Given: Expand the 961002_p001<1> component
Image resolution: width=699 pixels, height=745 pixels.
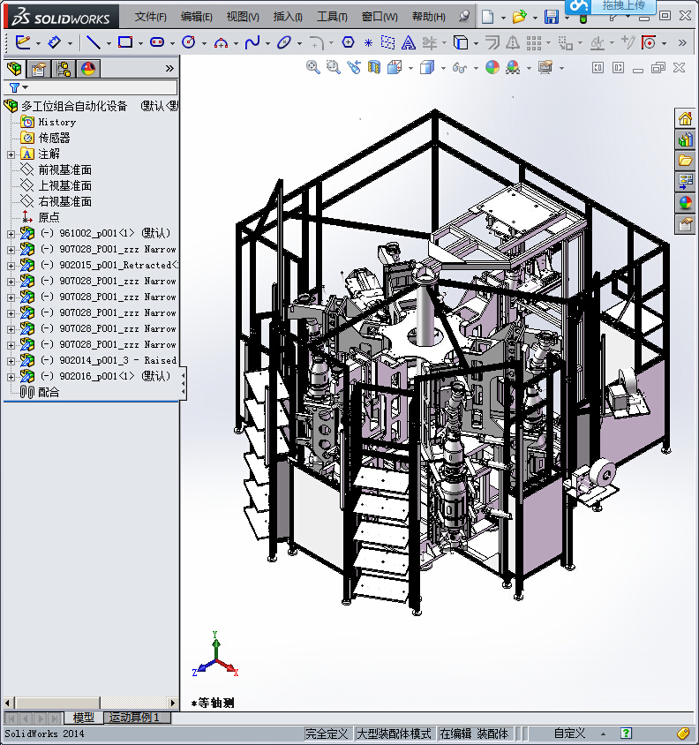Looking at the screenshot, I should pyautogui.click(x=11, y=234).
